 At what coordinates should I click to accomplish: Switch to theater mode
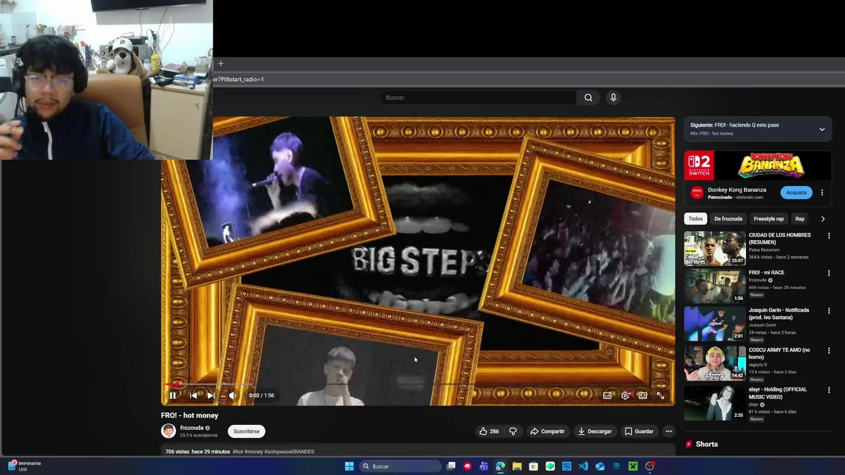pyautogui.click(x=642, y=395)
